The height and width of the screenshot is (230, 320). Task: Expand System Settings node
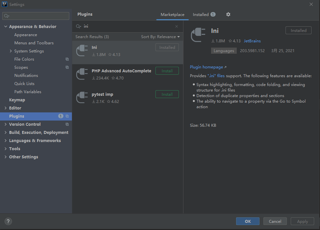tap(11, 51)
